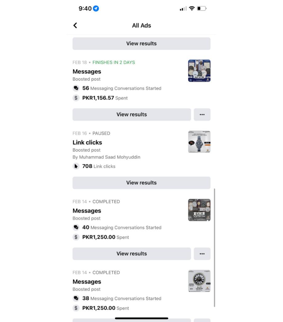View results for the 40-conversations Messages ad

point(132,254)
